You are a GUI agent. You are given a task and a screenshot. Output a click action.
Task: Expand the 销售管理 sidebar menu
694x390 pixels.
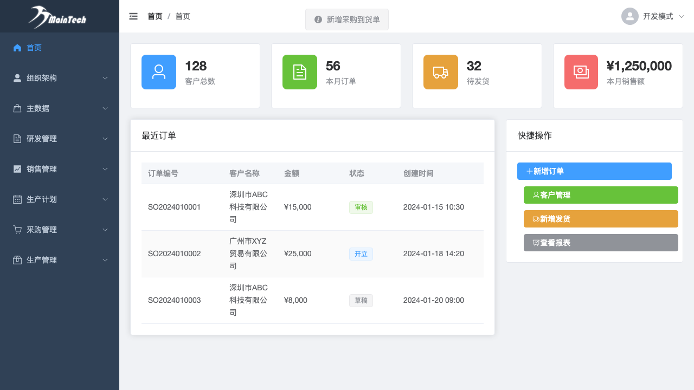[x=60, y=169]
